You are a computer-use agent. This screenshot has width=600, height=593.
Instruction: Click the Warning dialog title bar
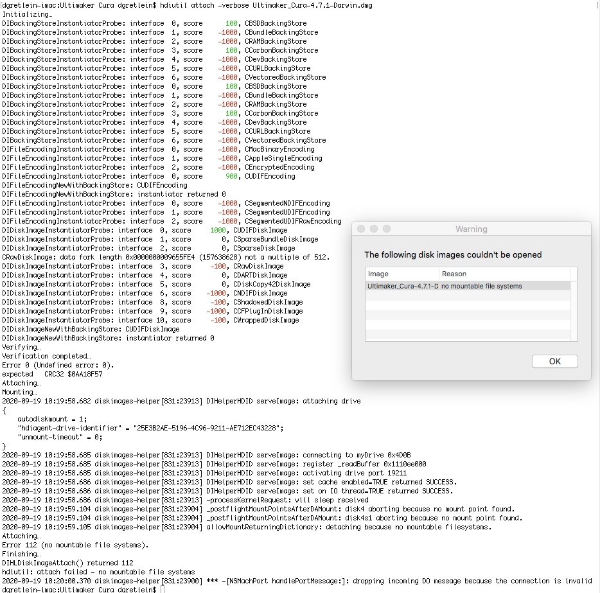pyautogui.click(x=472, y=229)
